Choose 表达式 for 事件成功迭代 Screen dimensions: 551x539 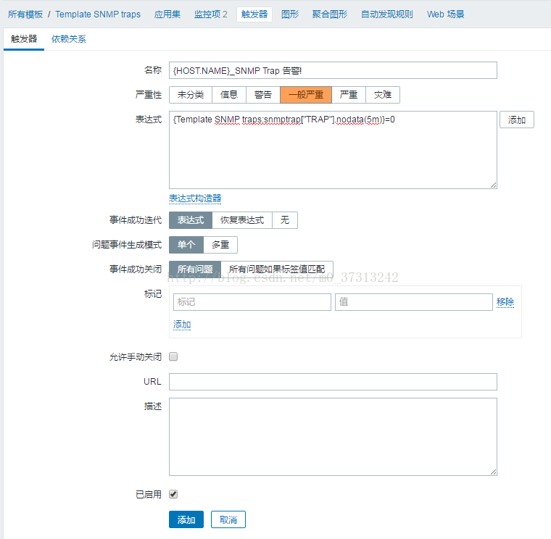(x=191, y=220)
